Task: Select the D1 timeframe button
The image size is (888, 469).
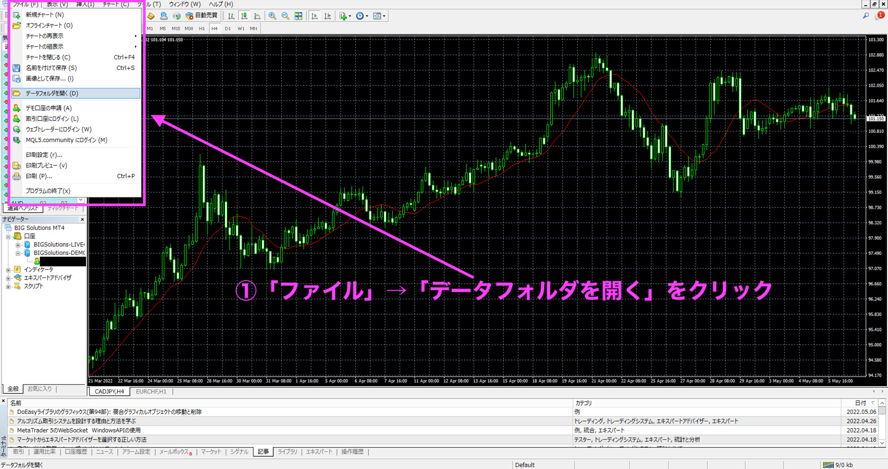Action: point(228,29)
